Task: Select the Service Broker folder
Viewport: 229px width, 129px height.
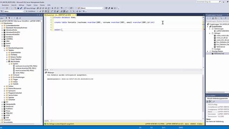Action: pos(13,95)
